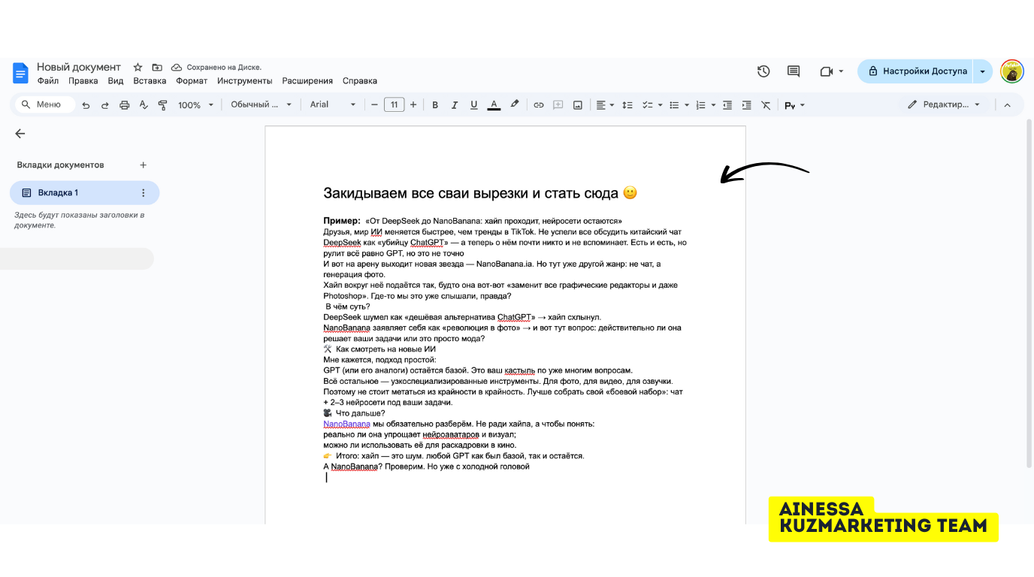Toggle the bulleted list
This screenshot has width=1034, height=577.
(x=674, y=105)
